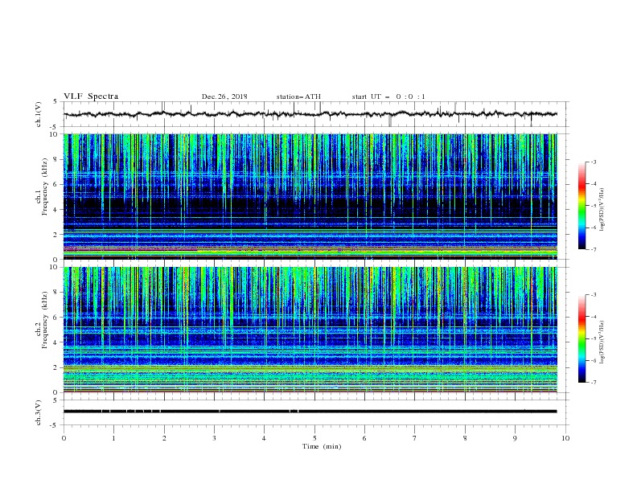The height and width of the screenshot is (492, 637).
Task: Click the "2" tick on time axis
Action: coord(164,438)
